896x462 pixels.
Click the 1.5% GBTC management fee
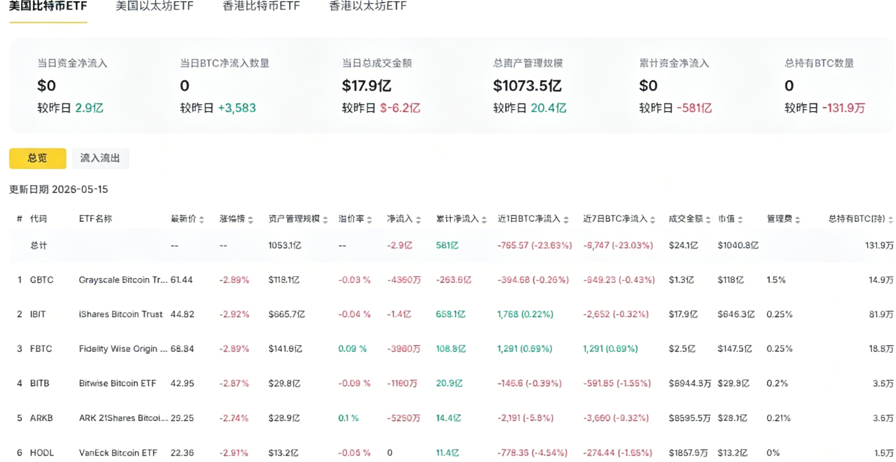pos(776,280)
